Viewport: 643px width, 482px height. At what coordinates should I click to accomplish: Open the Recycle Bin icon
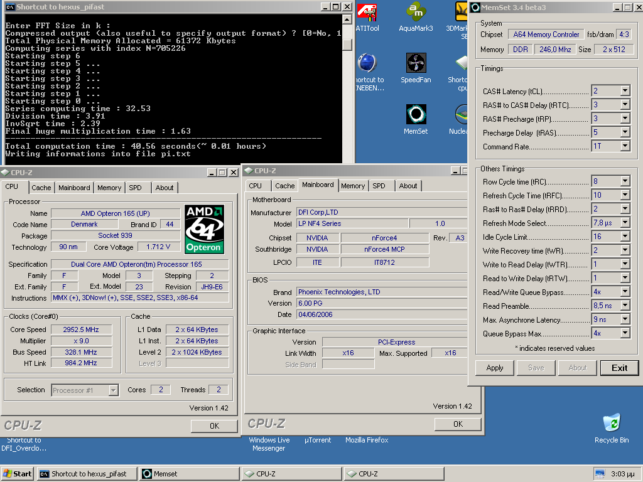click(x=612, y=428)
